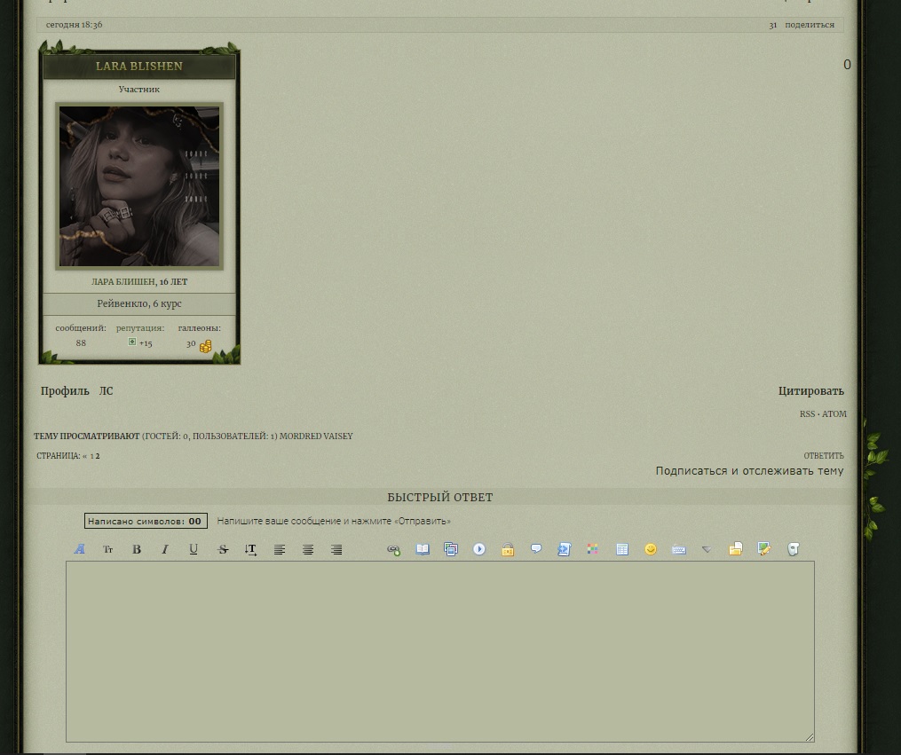Viewport: 901px width, 755px height.
Task: Insert a quote with speech bubble icon
Action: [536, 549]
